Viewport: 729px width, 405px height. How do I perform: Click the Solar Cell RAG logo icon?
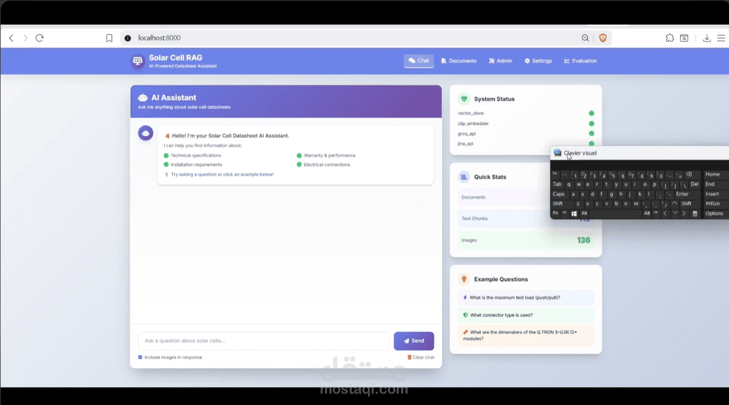click(x=137, y=61)
